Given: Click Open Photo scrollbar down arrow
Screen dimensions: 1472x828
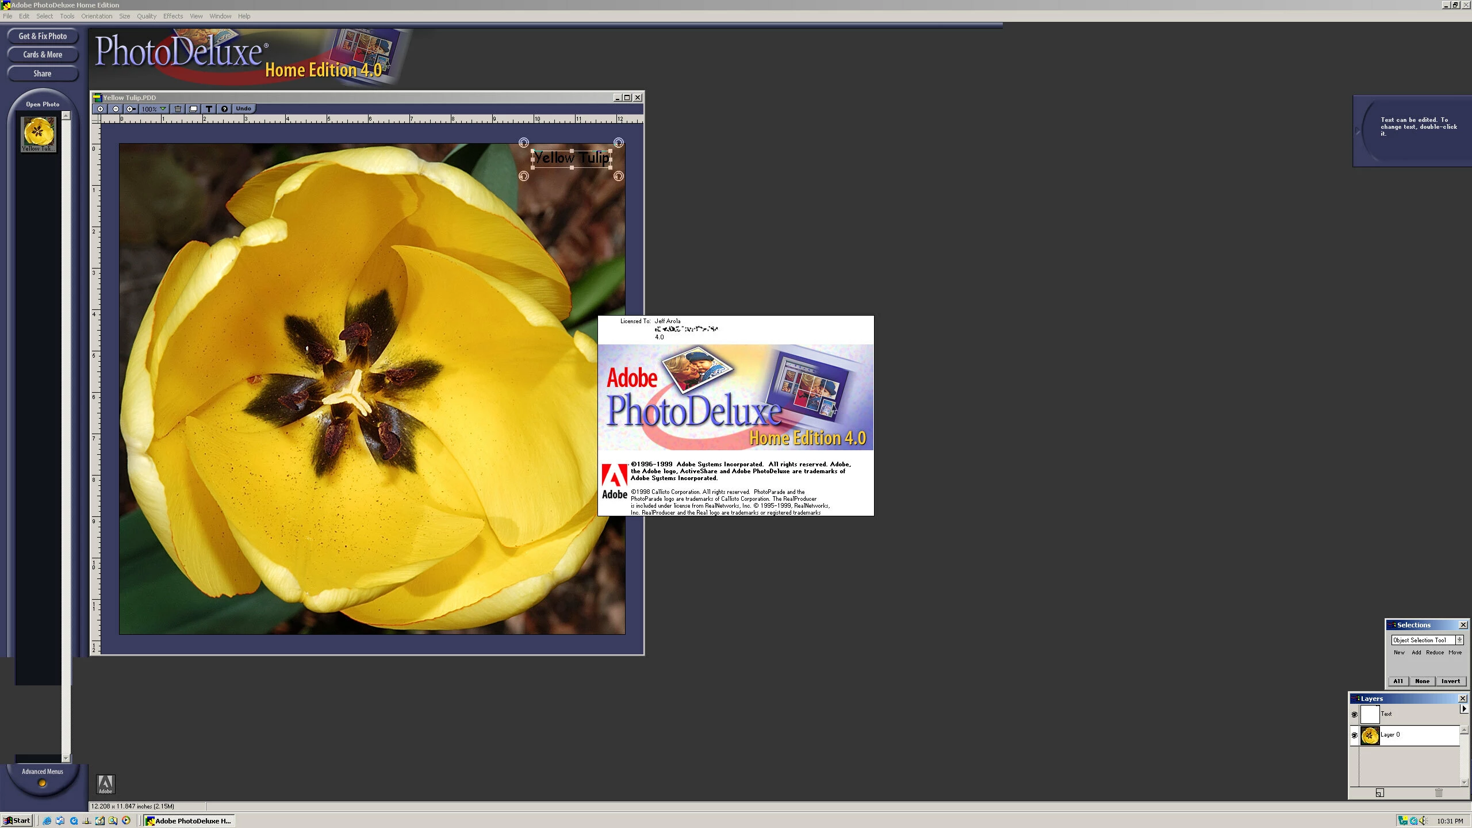Looking at the screenshot, I should [66, 758].
